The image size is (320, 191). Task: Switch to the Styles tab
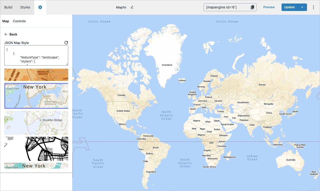point(25,7)
